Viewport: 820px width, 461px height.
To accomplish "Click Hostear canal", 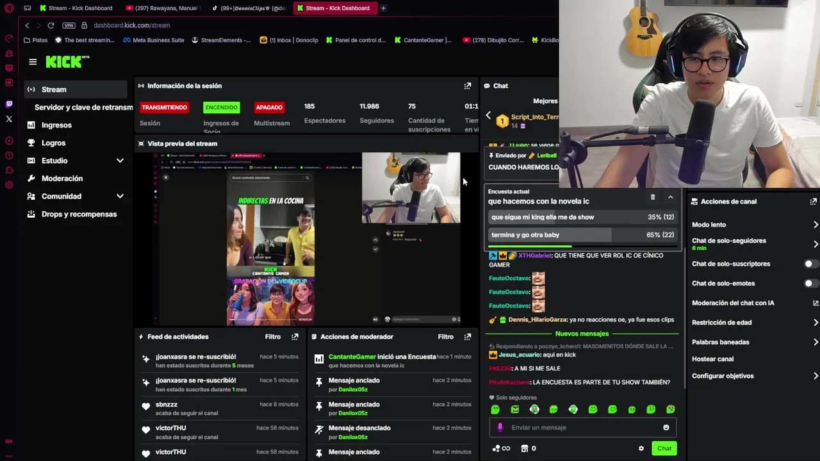I will [x=713, y=359].
